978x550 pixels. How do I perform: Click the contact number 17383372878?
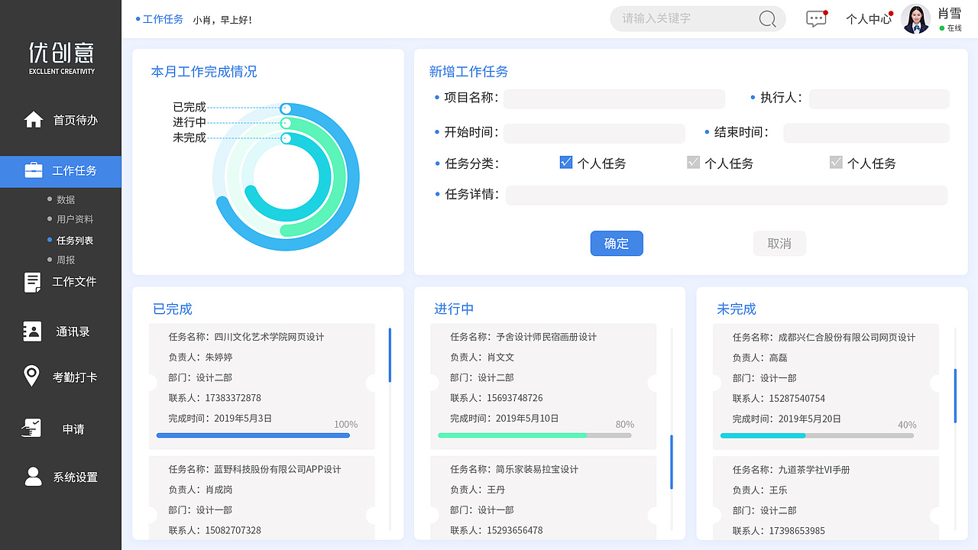pyautogui.click(x=233, y=398)
